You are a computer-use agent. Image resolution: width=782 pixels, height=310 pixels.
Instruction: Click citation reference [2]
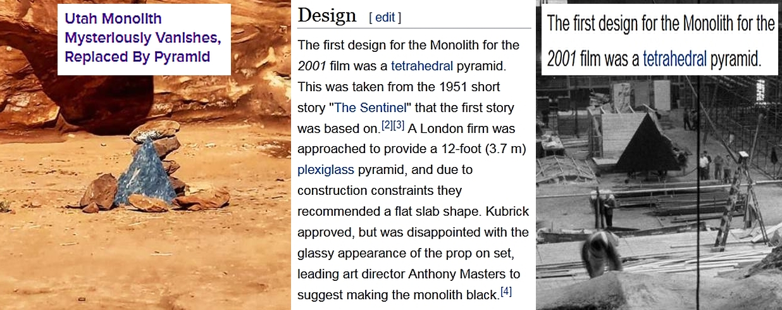387,125
